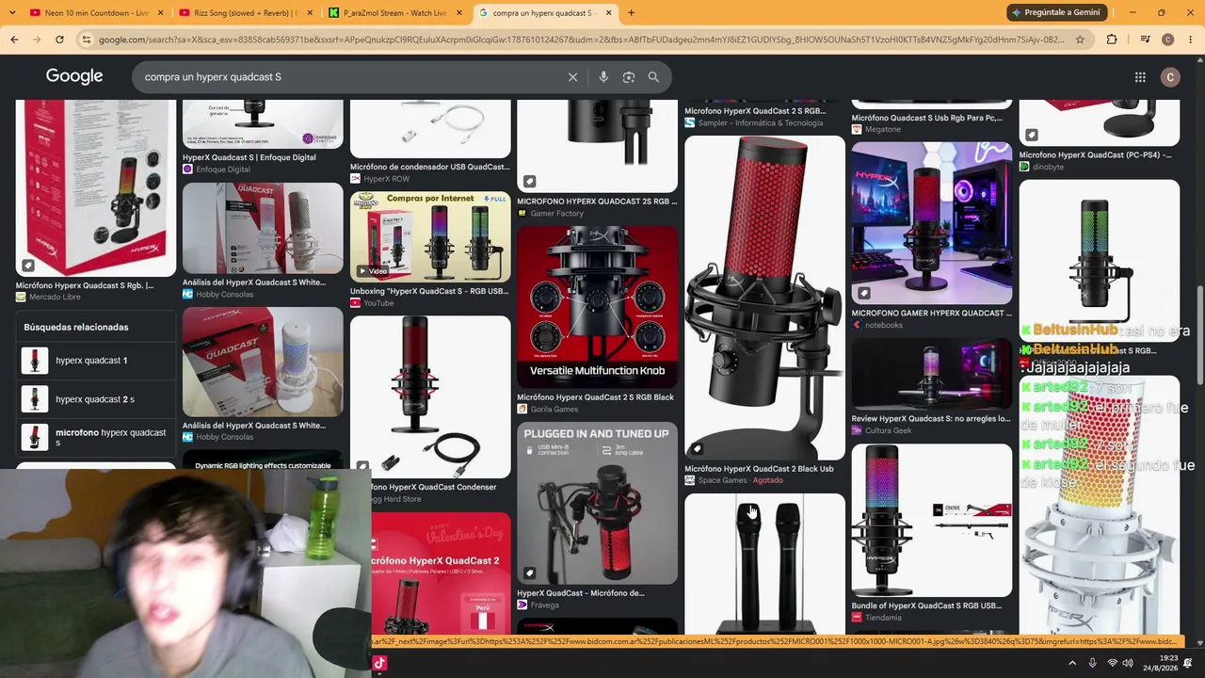Open a new browser tab
This screenshot has height=678, width=1205.
tap(631, 13)
